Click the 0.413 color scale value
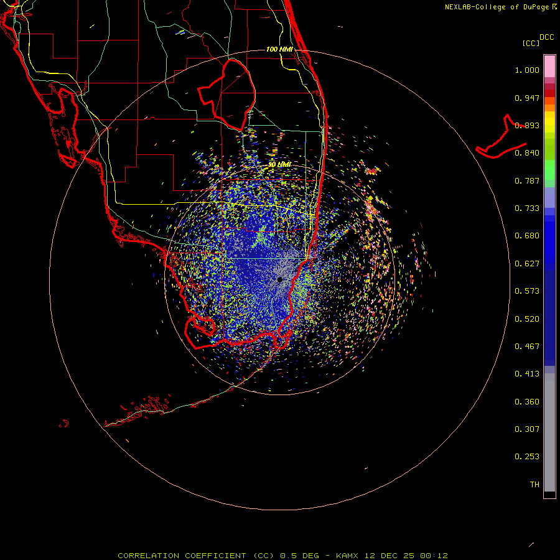The height and width of the screenshot is (560, 560). point(527,374)
